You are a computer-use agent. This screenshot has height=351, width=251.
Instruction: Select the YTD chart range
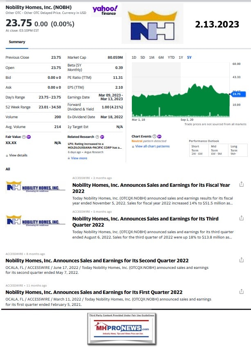pos(171,57)
